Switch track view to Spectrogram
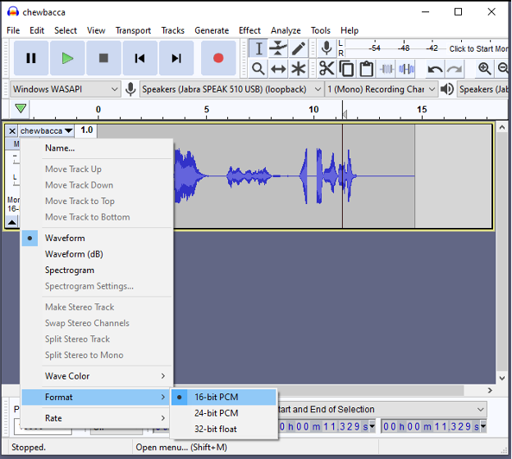This screenshot has width=512, height=459. coord(69,270)
